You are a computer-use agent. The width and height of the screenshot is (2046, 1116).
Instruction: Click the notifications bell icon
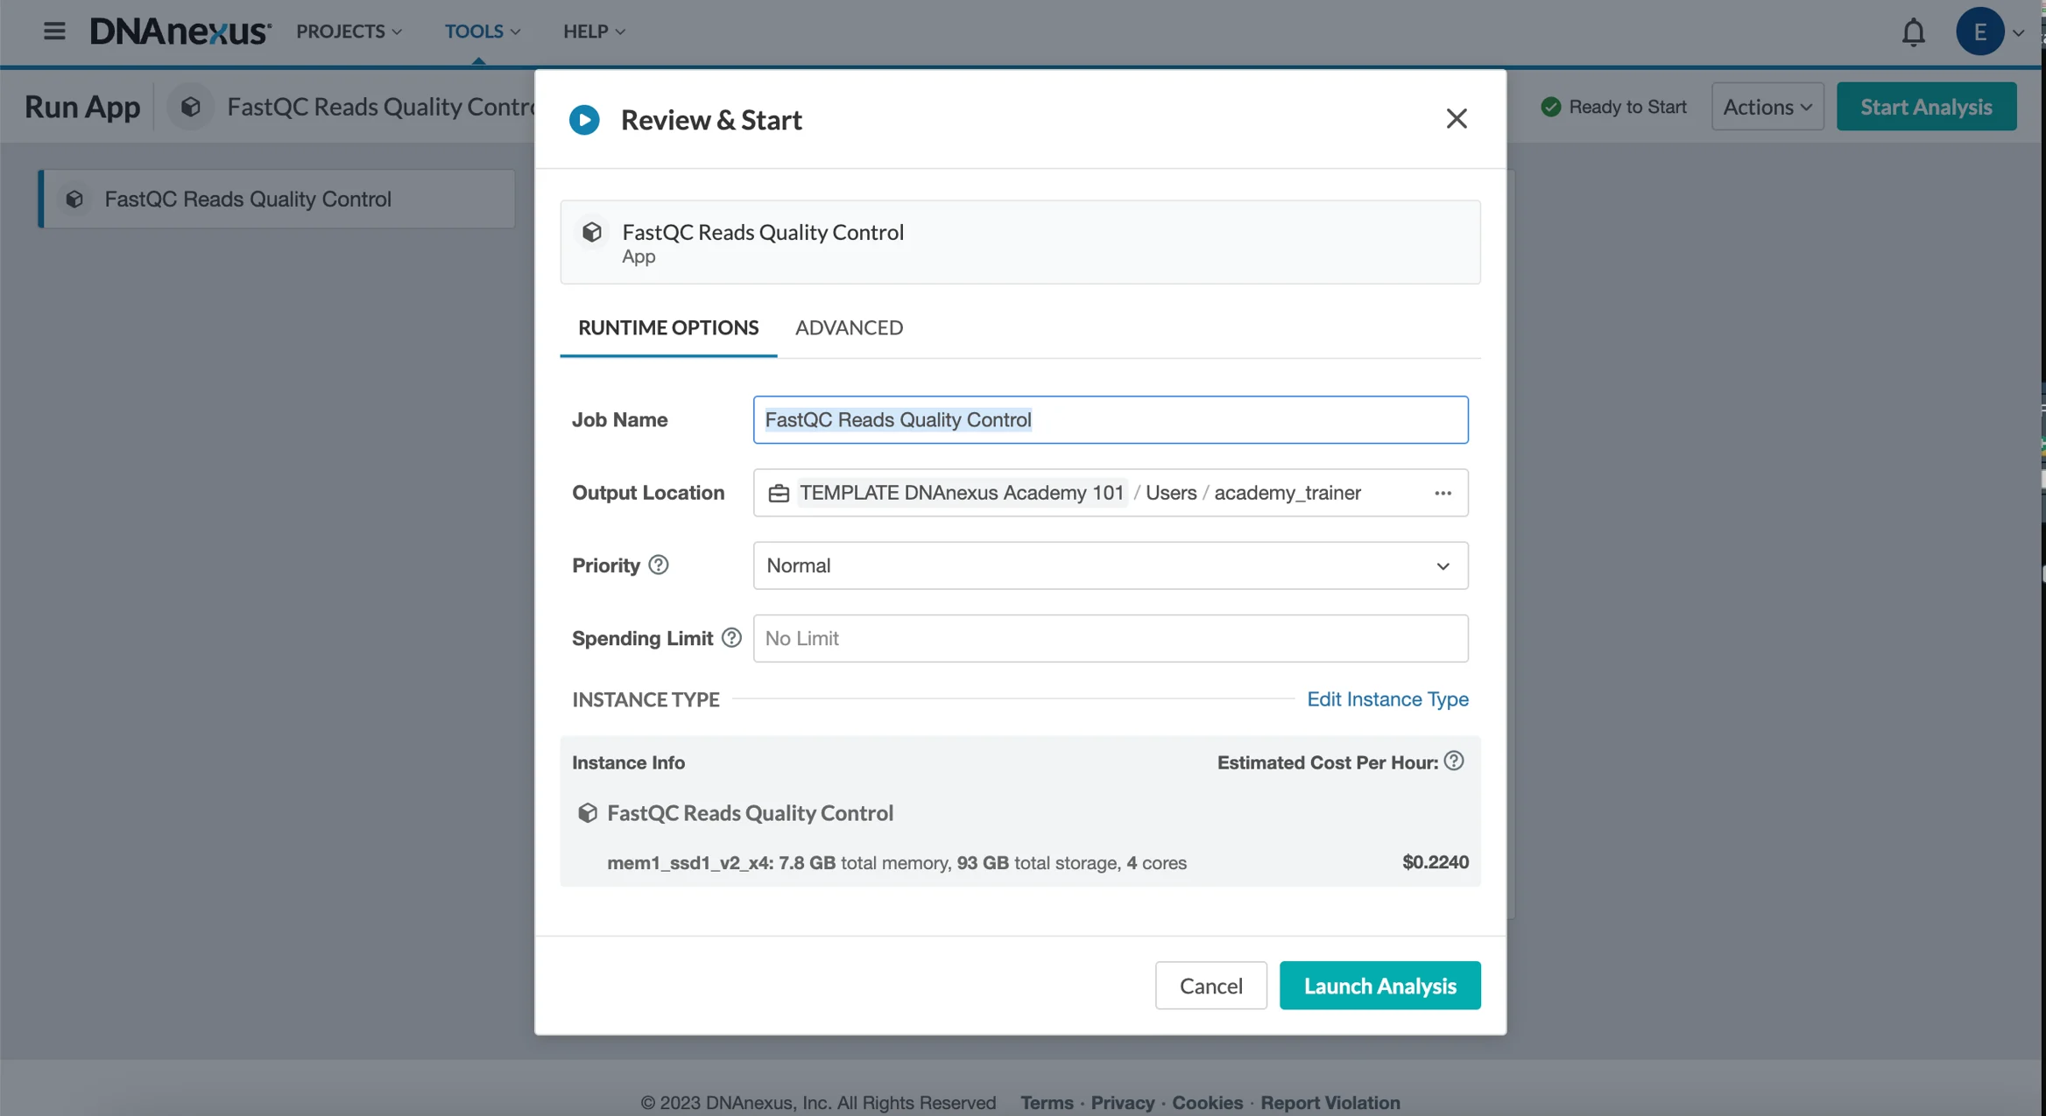point(1913,32)
